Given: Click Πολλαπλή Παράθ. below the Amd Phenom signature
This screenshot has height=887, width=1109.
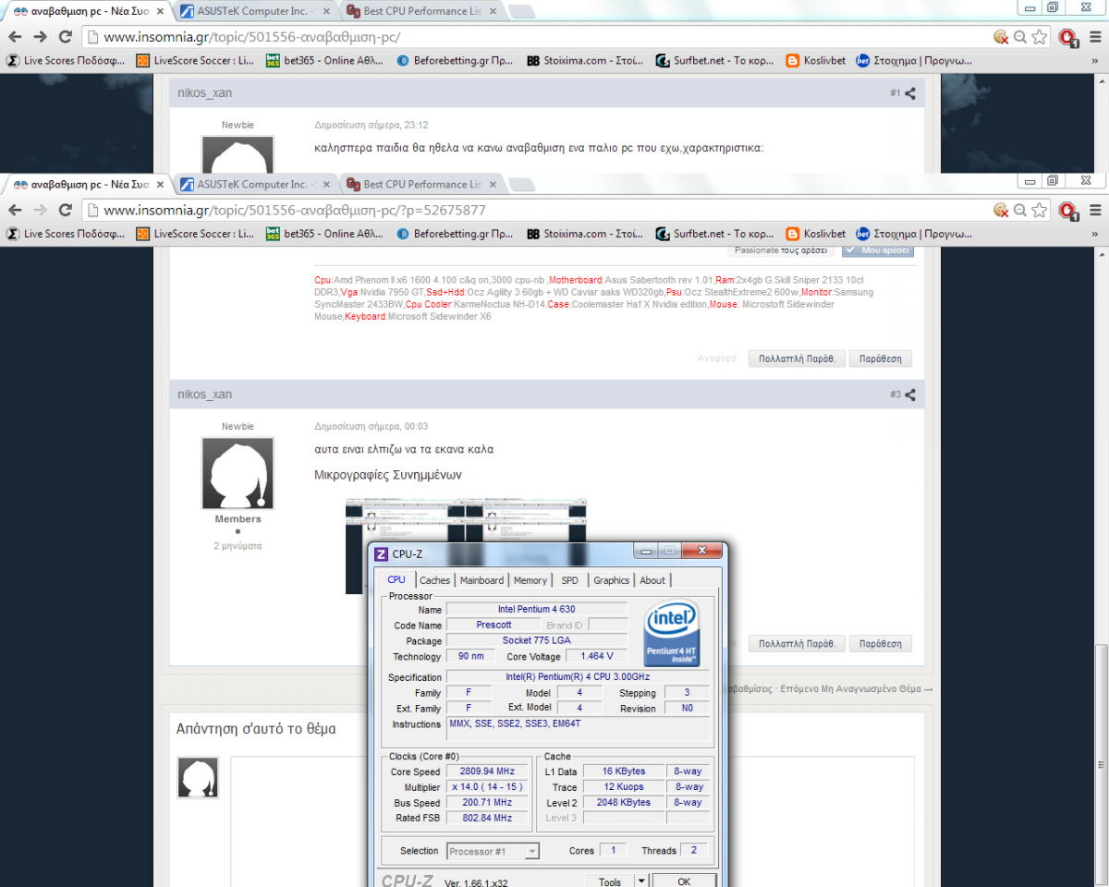Looking at the screenshot, I should coord(797,358).
